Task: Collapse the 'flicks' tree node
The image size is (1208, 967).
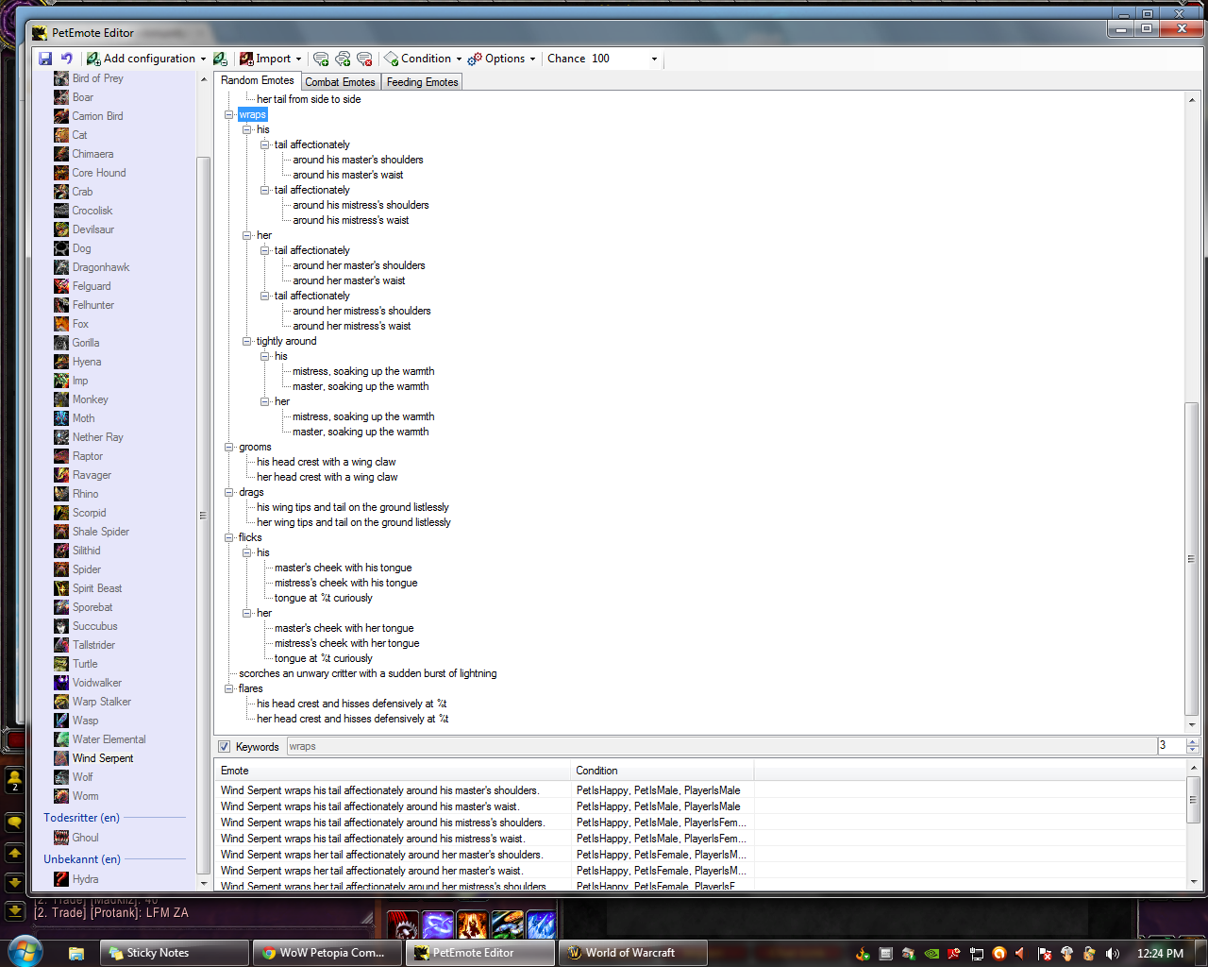Action: pyautogui.click(x=229, y=538)
